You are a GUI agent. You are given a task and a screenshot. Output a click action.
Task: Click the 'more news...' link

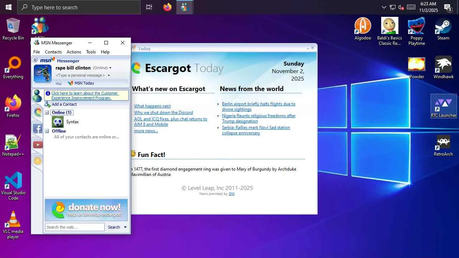pos(146,131)
